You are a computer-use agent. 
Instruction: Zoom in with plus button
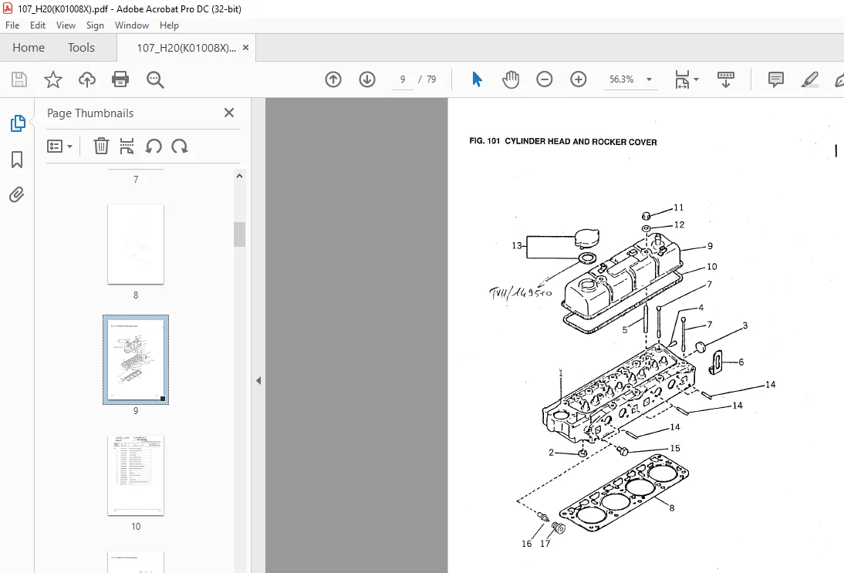[x=578, y=79]
